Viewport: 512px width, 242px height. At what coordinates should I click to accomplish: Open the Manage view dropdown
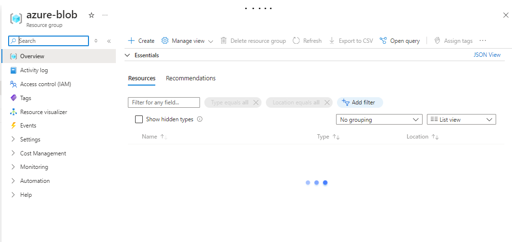tap(187, 41)
